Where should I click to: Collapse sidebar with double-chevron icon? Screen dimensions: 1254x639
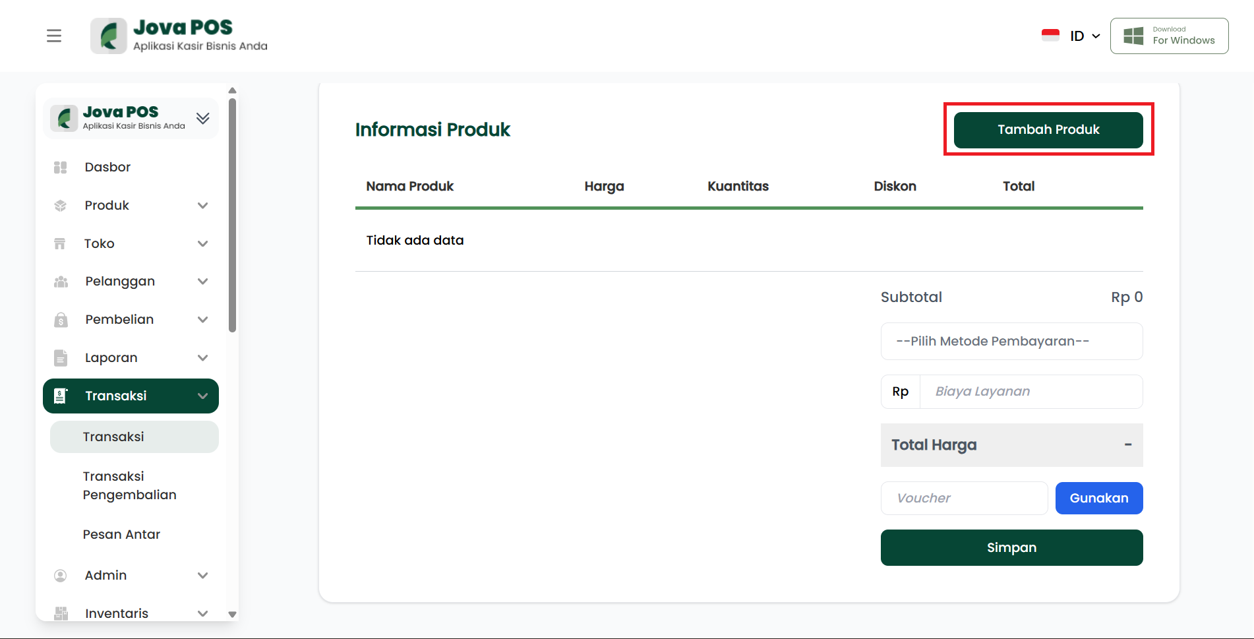pos(203,119)
